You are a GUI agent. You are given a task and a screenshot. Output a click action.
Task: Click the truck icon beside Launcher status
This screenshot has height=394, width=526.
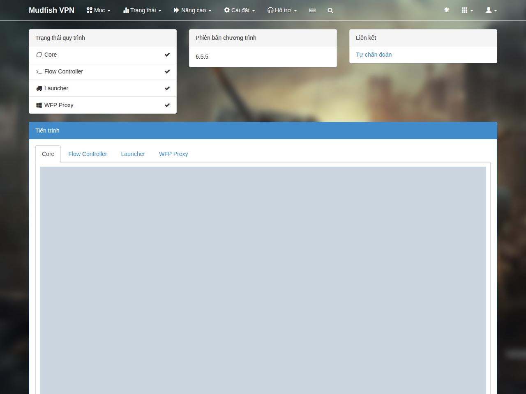click(39, 88)
